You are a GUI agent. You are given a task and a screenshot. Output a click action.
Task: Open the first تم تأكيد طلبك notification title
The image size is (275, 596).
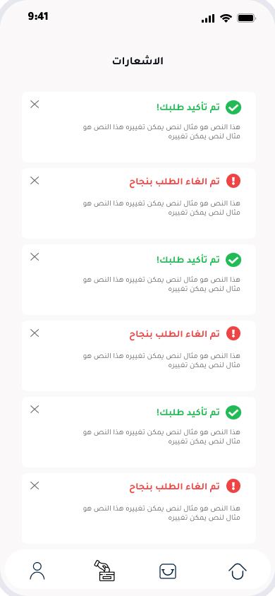tap(188, 107)
